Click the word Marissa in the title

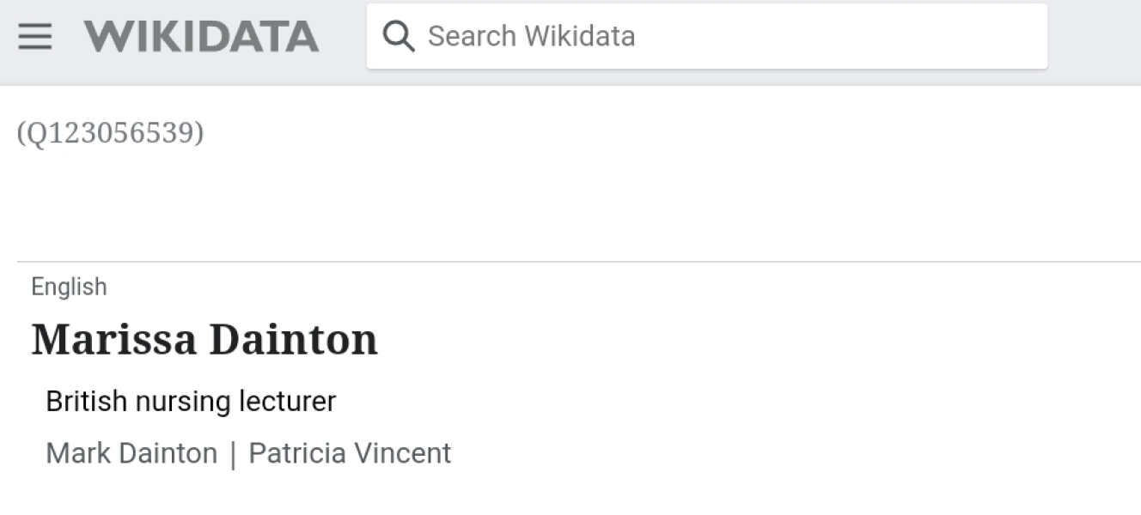pos(113,339)
